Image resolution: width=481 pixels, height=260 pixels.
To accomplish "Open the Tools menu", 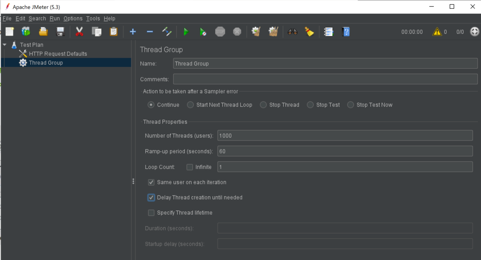I will click(93, 18).
